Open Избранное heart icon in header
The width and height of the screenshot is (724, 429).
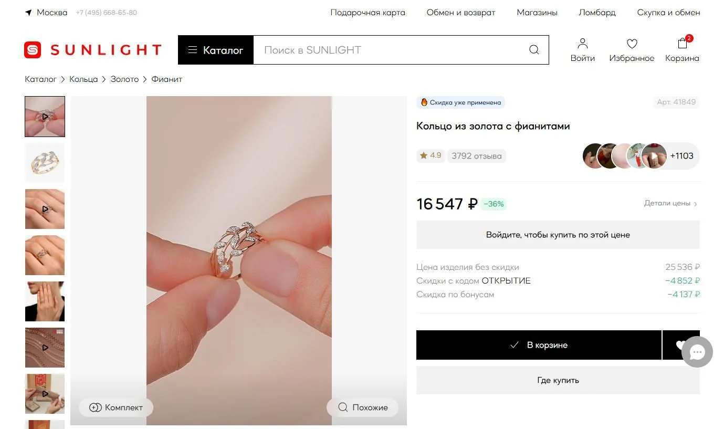click(x=632, y=44)
